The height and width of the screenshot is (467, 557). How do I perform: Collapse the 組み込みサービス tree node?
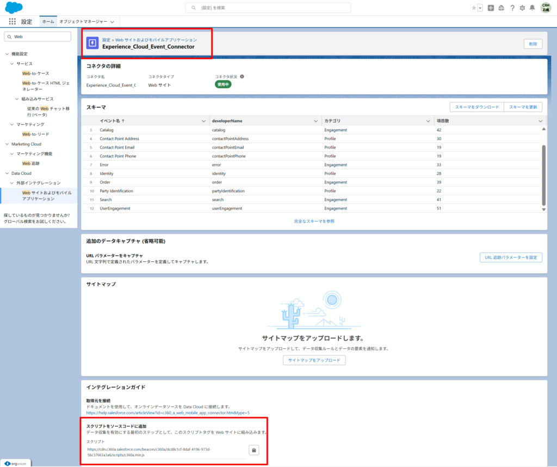17,99
